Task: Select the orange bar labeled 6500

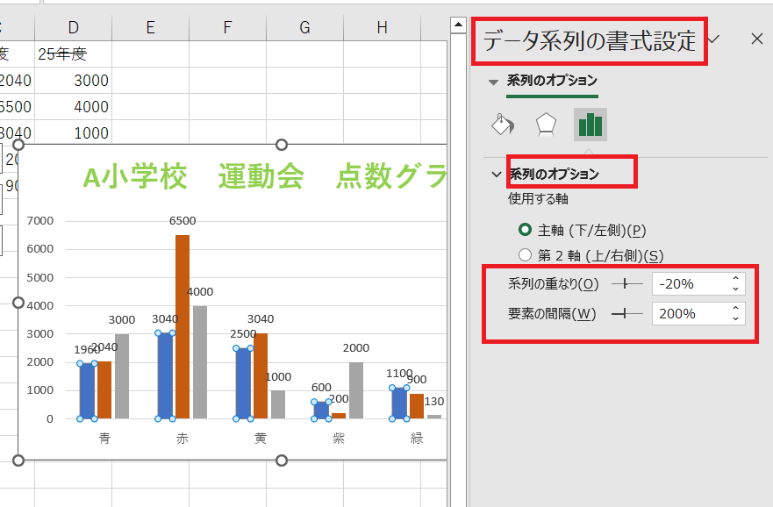Action: [183, 326]
